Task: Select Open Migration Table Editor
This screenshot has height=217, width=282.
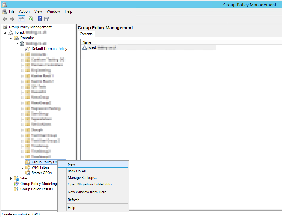Action: 93,184
